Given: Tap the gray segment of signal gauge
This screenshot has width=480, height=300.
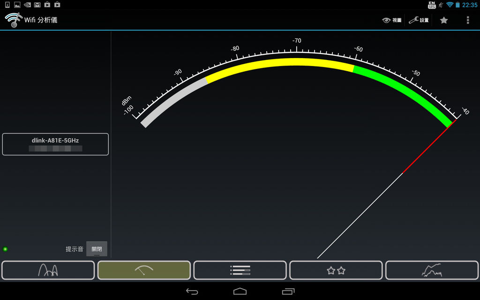Looking at the screenshot, I should tap(173, 101).
